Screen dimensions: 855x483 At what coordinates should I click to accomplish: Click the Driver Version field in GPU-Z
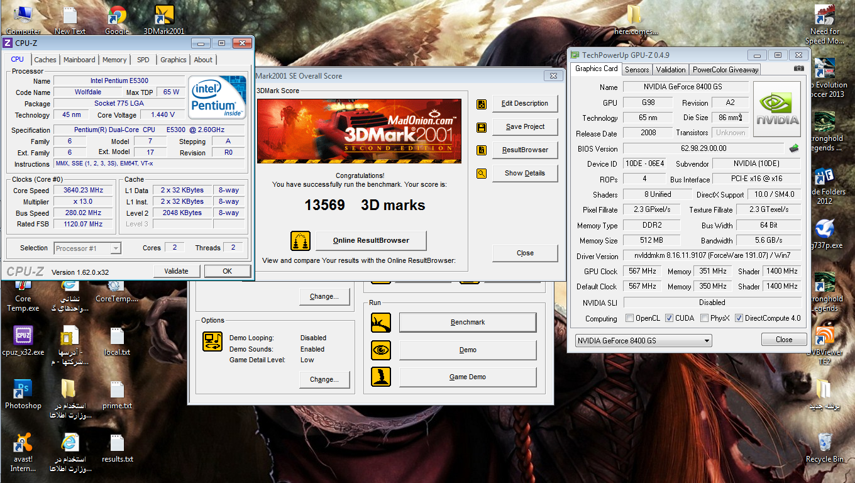712,256
